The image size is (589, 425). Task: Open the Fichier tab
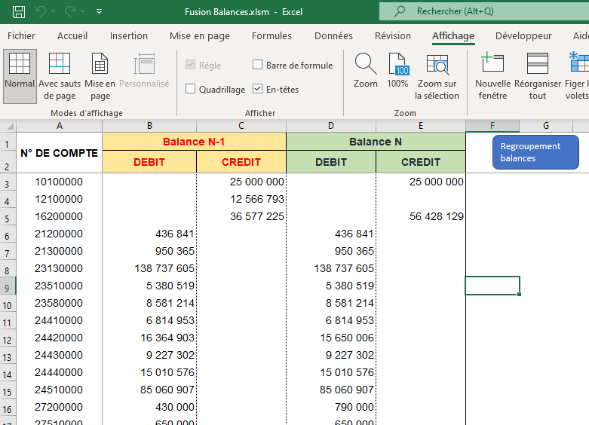click(21, 35)
